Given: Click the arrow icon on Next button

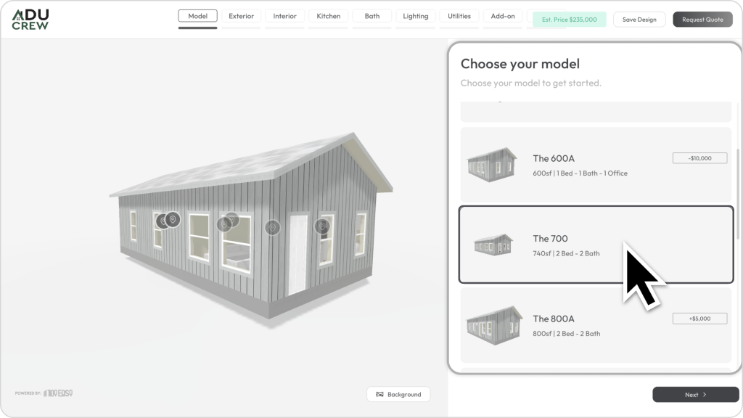Looking at the screenshot, I should (x=704, y=395).
